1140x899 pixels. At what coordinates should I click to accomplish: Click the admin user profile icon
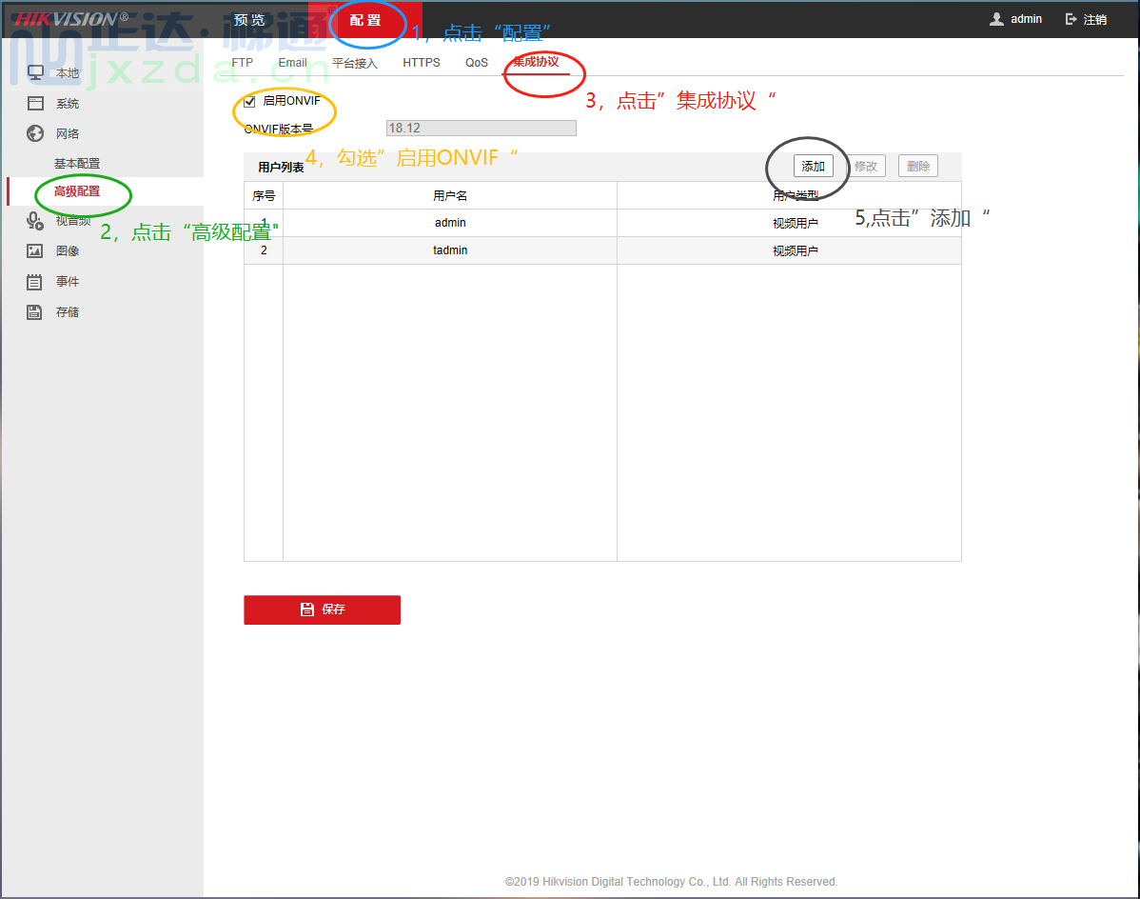point(996,19)
